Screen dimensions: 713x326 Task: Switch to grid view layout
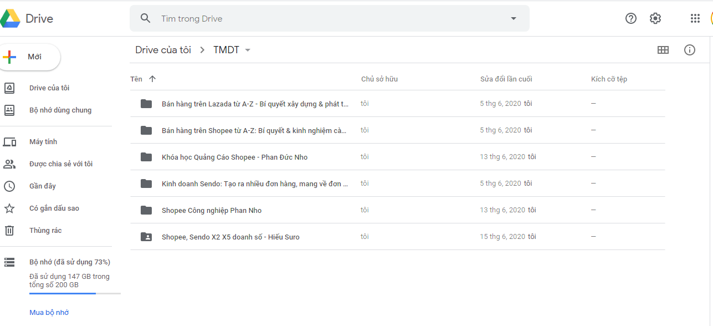(663, 50)
